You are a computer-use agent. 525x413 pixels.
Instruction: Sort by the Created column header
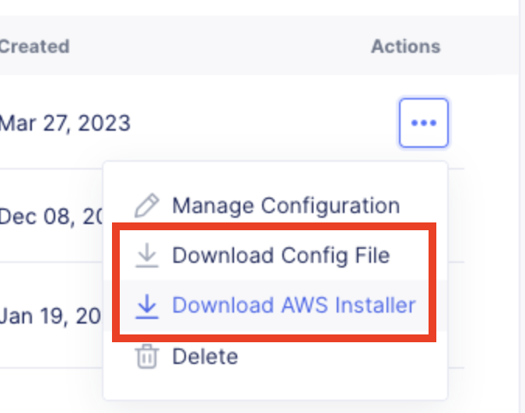coord(34,46)
